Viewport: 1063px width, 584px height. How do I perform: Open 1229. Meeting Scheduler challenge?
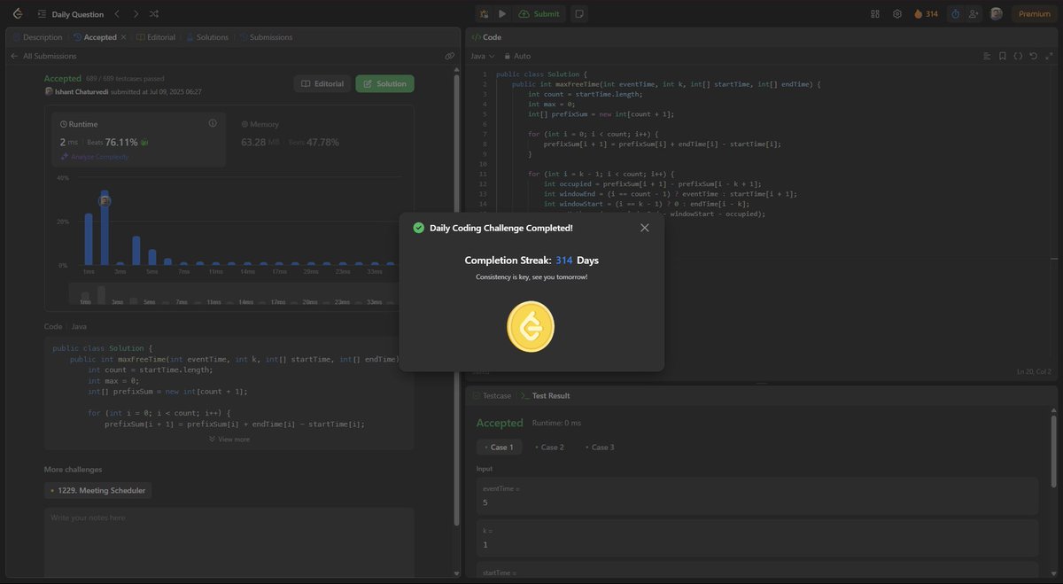[x=97, y=490]
